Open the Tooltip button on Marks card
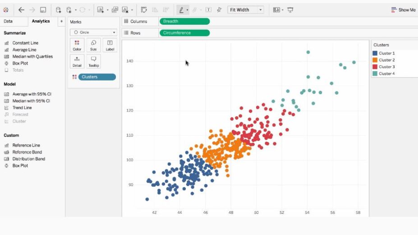The width and height of the screenshot is (418, 235). coord(93,61)
